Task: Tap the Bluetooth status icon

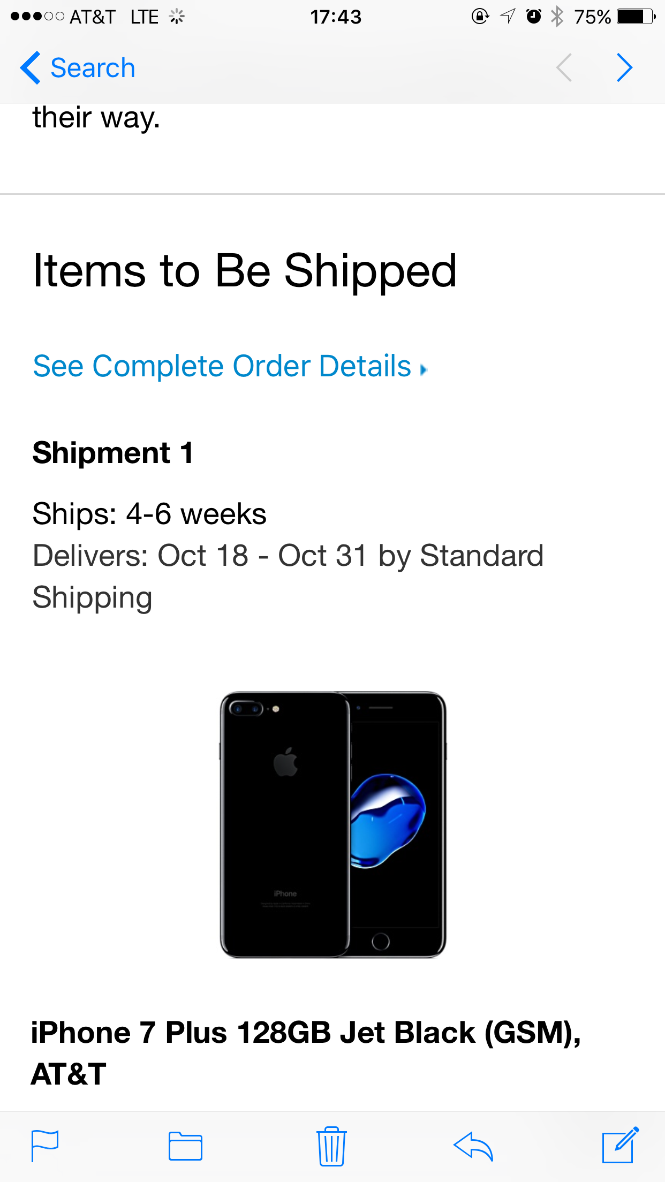Action: tap(557, 17)
